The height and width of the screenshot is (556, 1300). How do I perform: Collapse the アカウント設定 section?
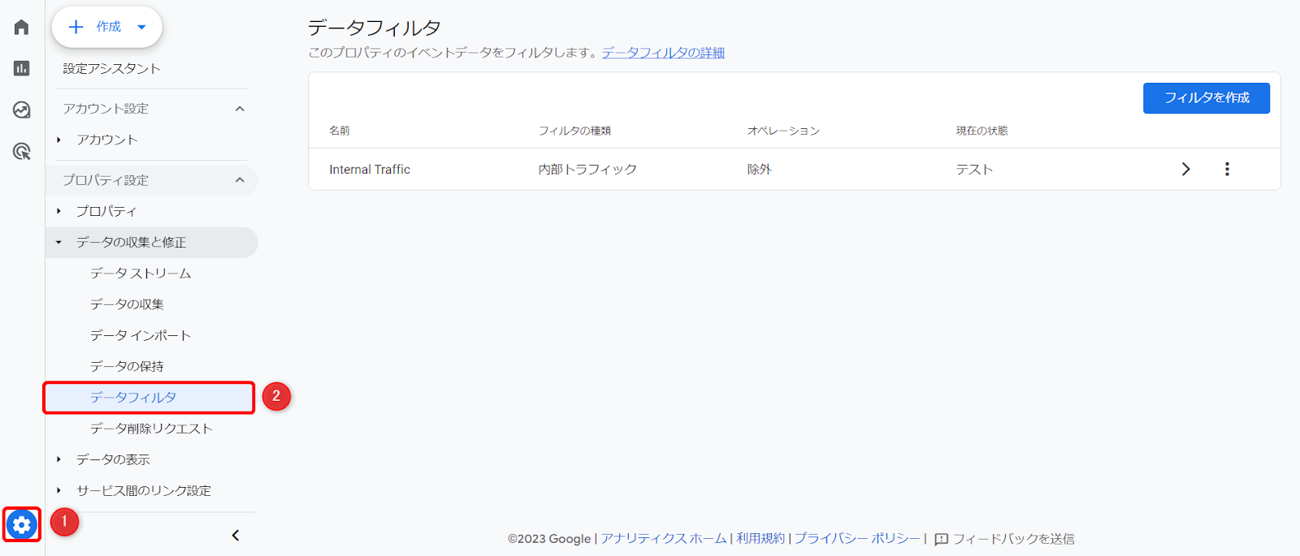click(240, 109)
